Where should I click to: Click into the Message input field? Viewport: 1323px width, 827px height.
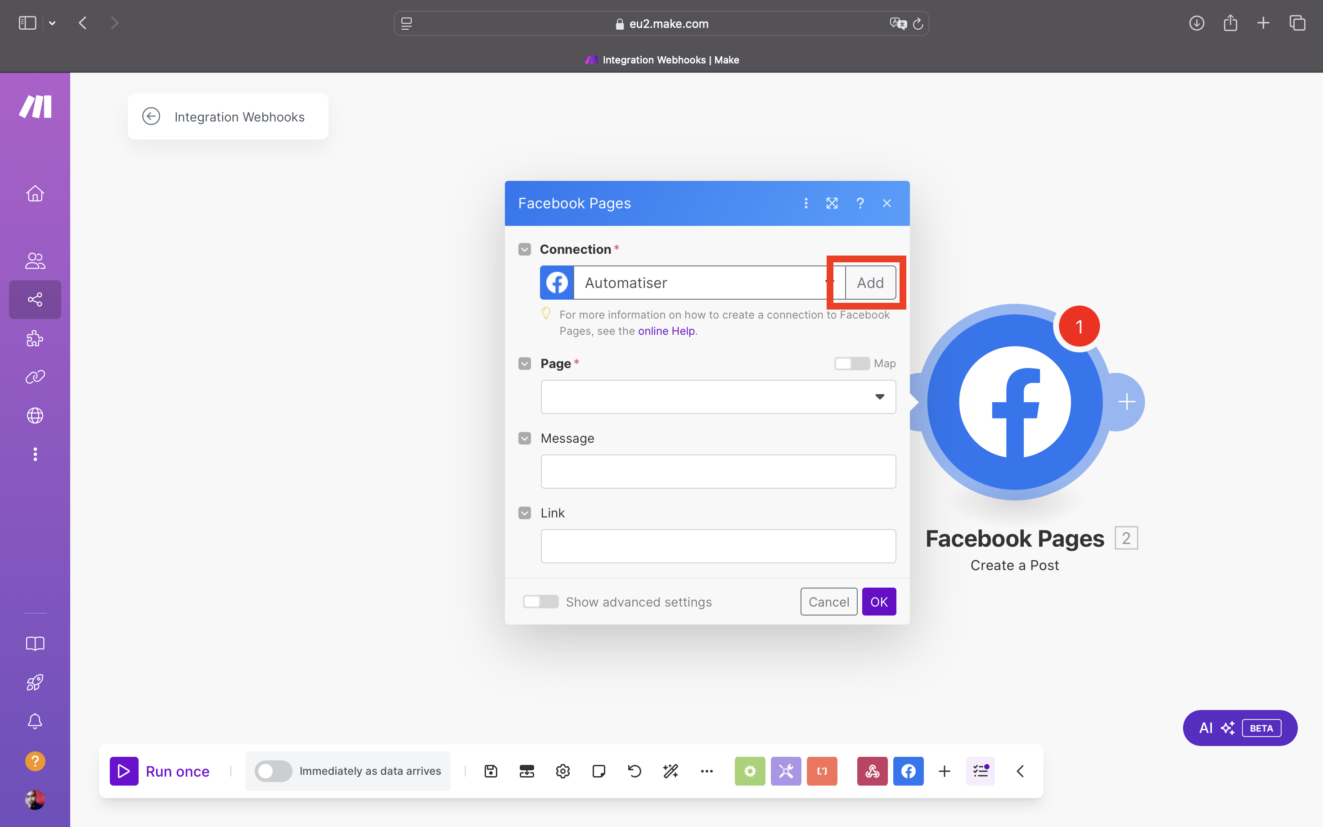tap(718, 472)
